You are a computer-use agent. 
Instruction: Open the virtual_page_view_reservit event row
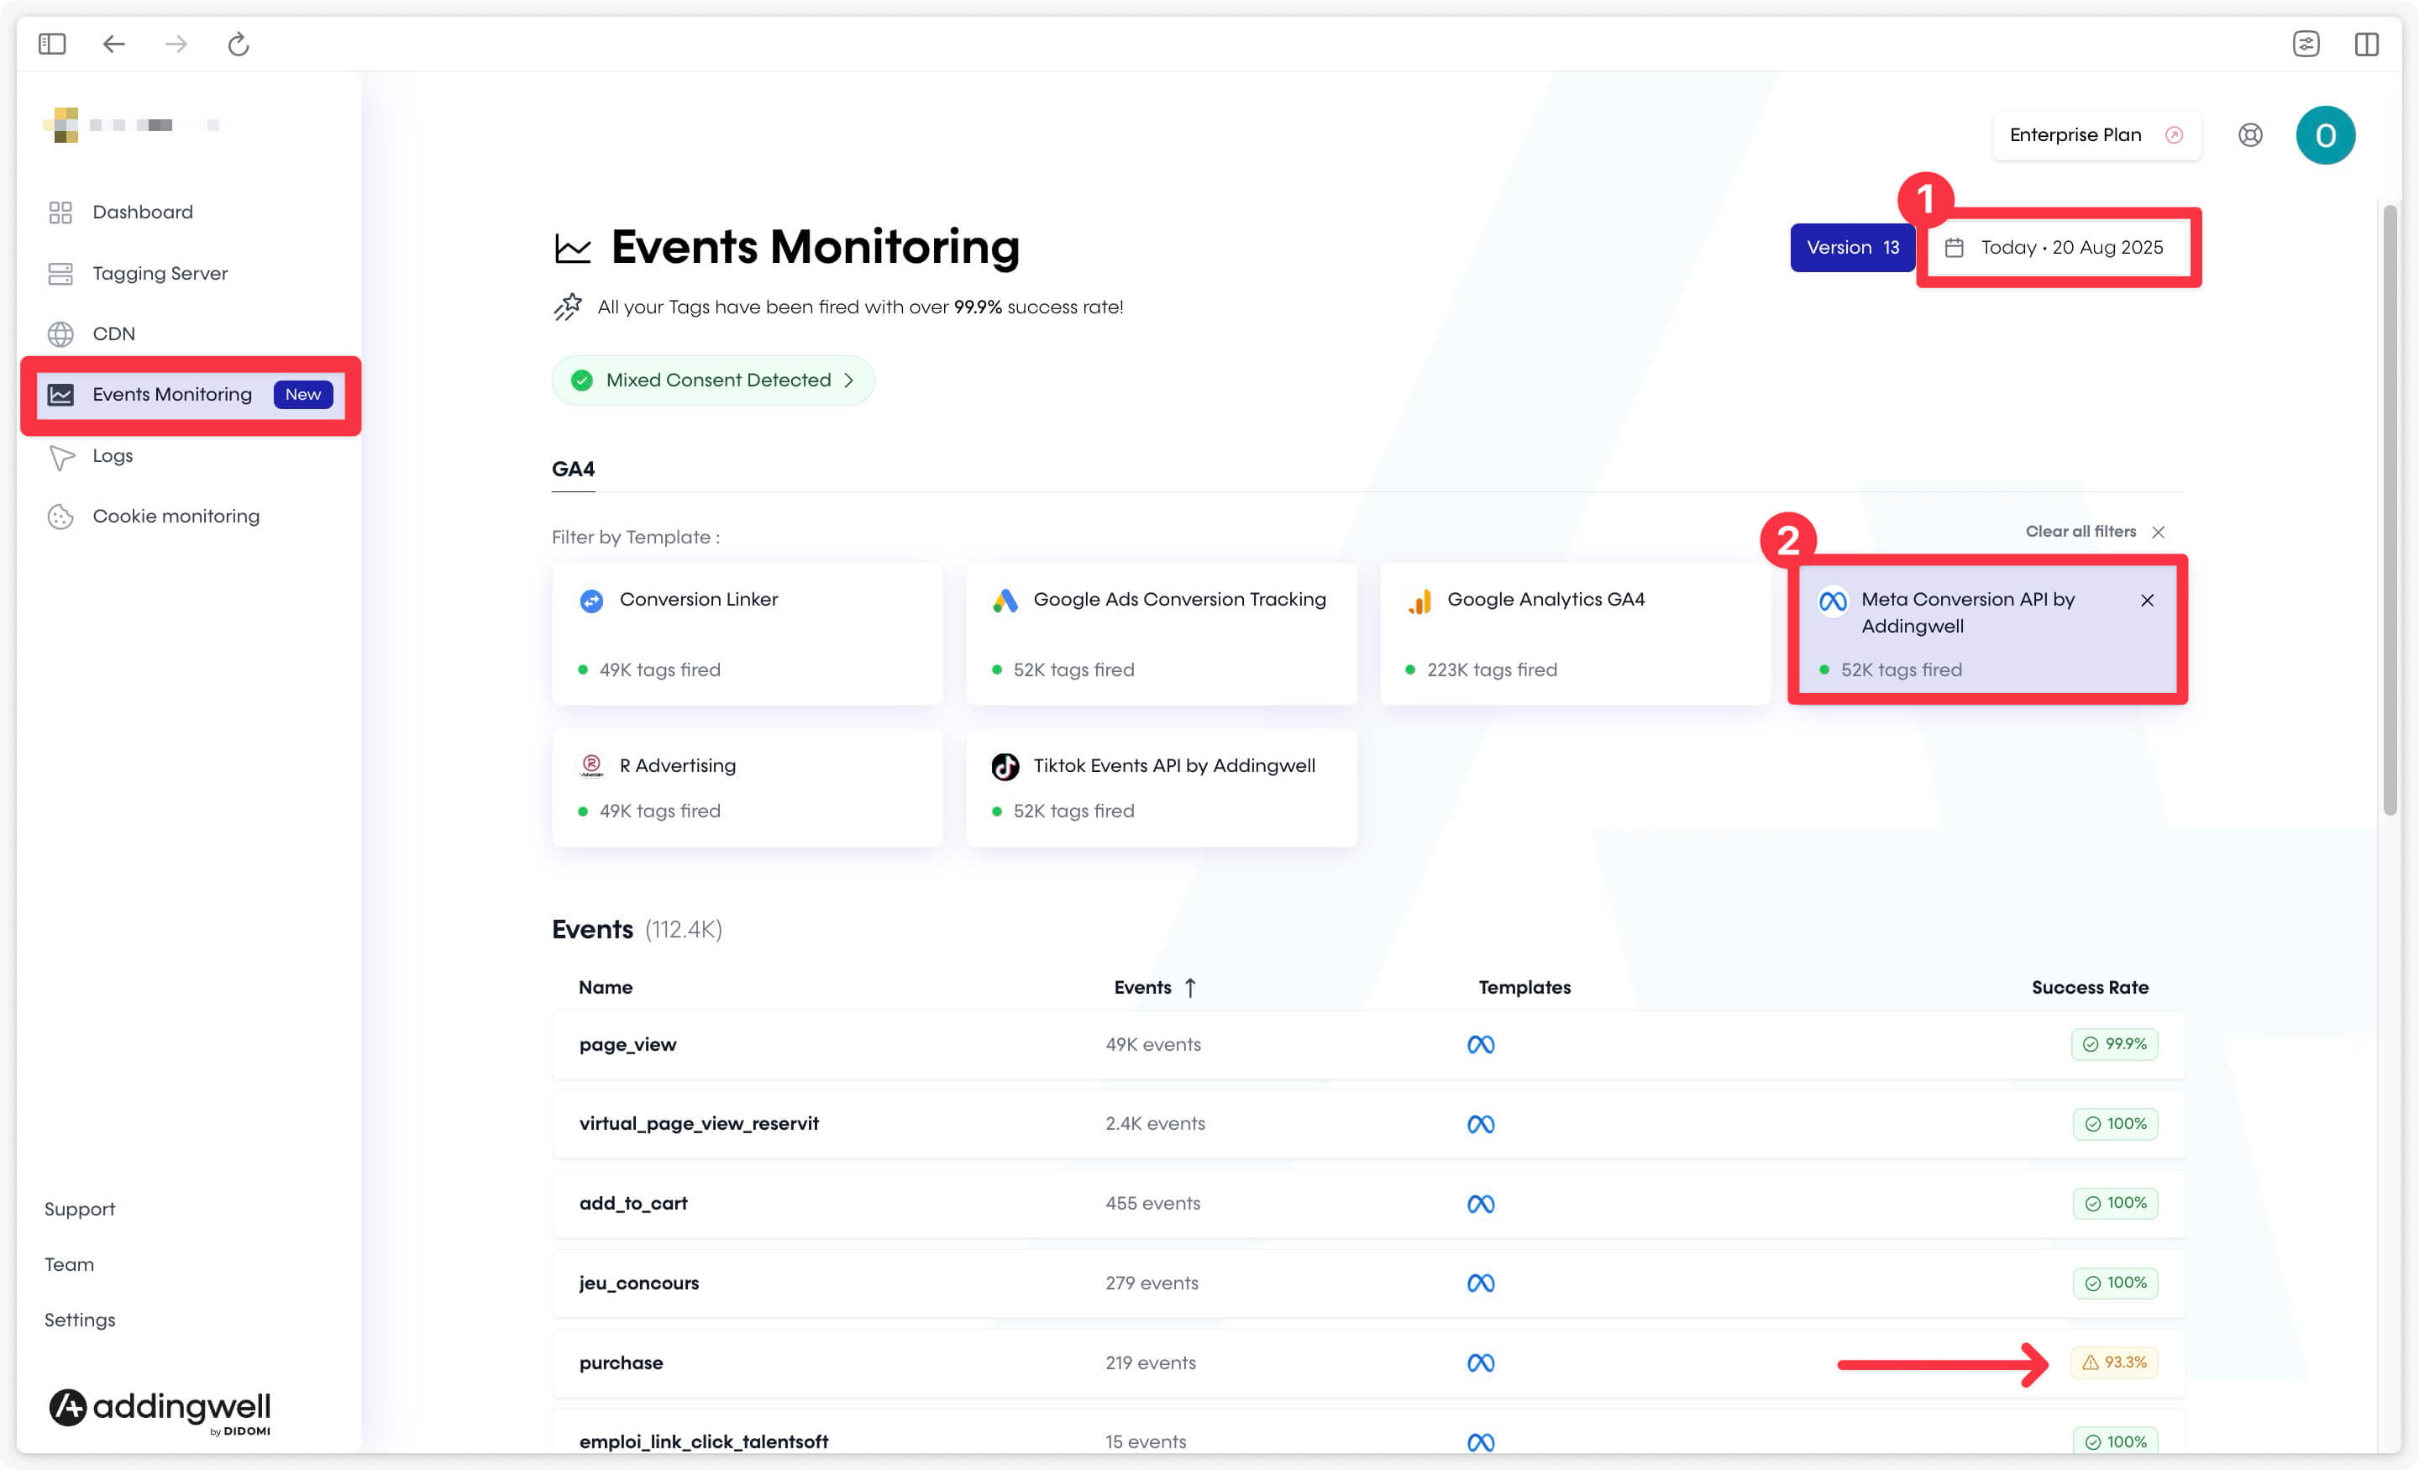[1367, 1123]
